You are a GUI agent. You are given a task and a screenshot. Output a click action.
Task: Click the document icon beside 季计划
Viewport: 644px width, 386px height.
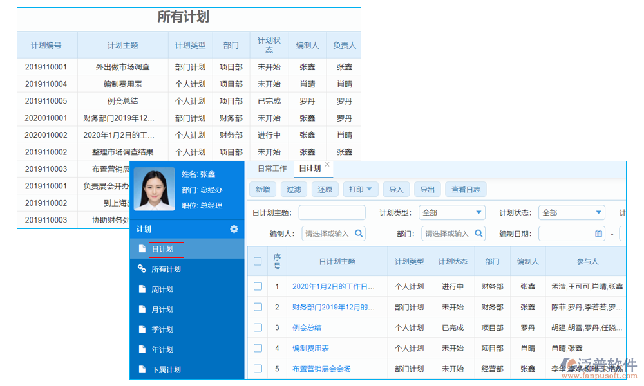(144, 329)
